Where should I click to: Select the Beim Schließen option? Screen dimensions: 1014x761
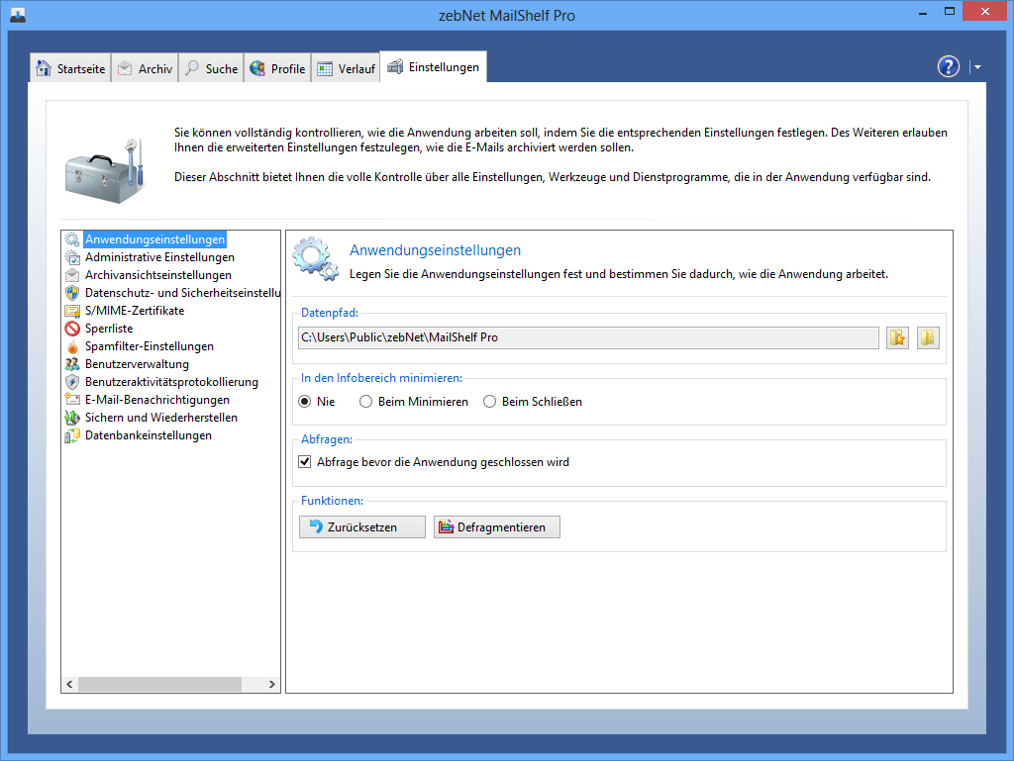click(x=533, y=402)
